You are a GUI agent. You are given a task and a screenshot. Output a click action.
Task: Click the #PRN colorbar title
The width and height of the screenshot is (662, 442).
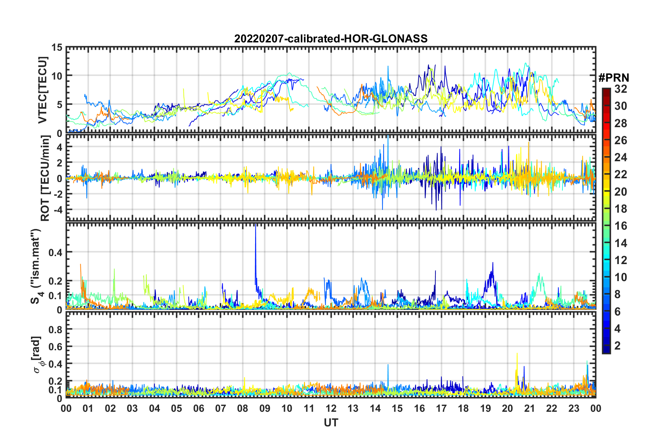(614, 77)
